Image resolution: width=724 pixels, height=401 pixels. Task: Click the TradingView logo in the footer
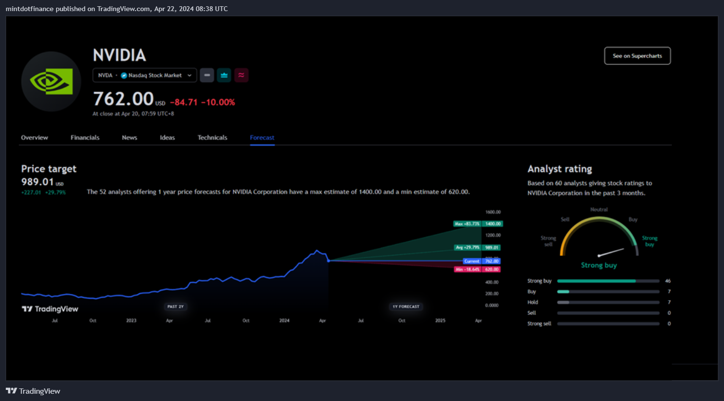33,391
